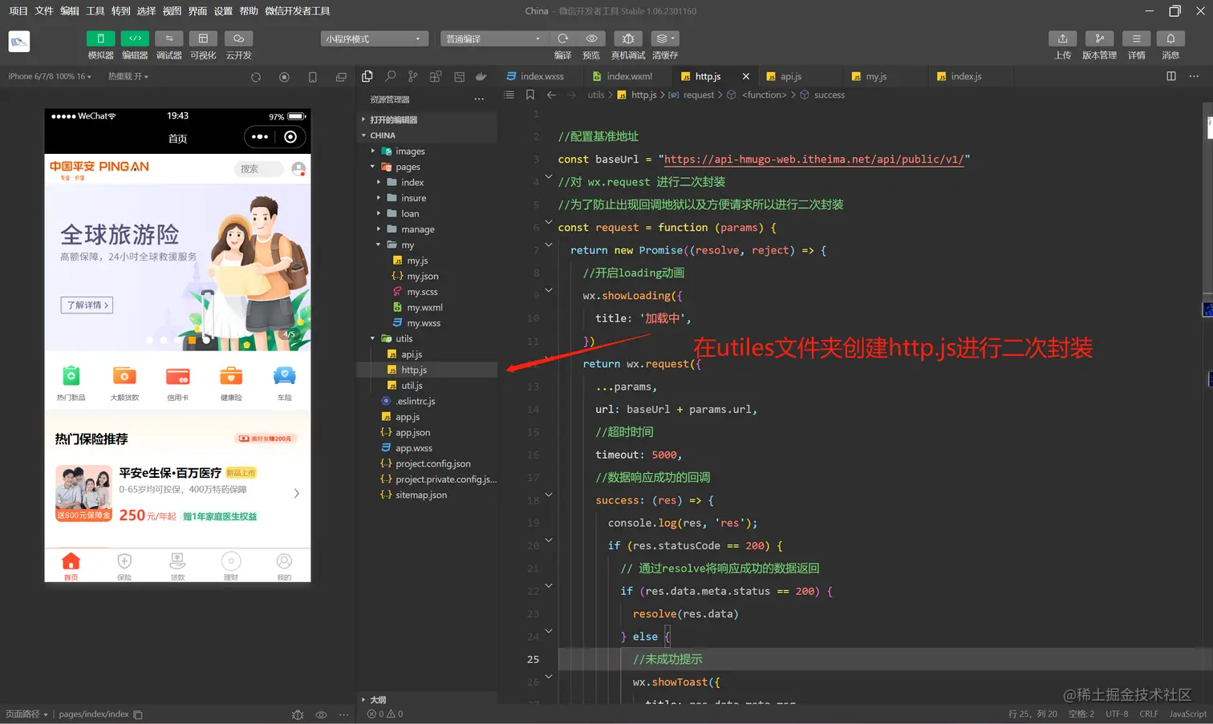Click the 上传 upload icon
The width and height of the screenshot is (1213, 724).
click(x=1062, y=38)
